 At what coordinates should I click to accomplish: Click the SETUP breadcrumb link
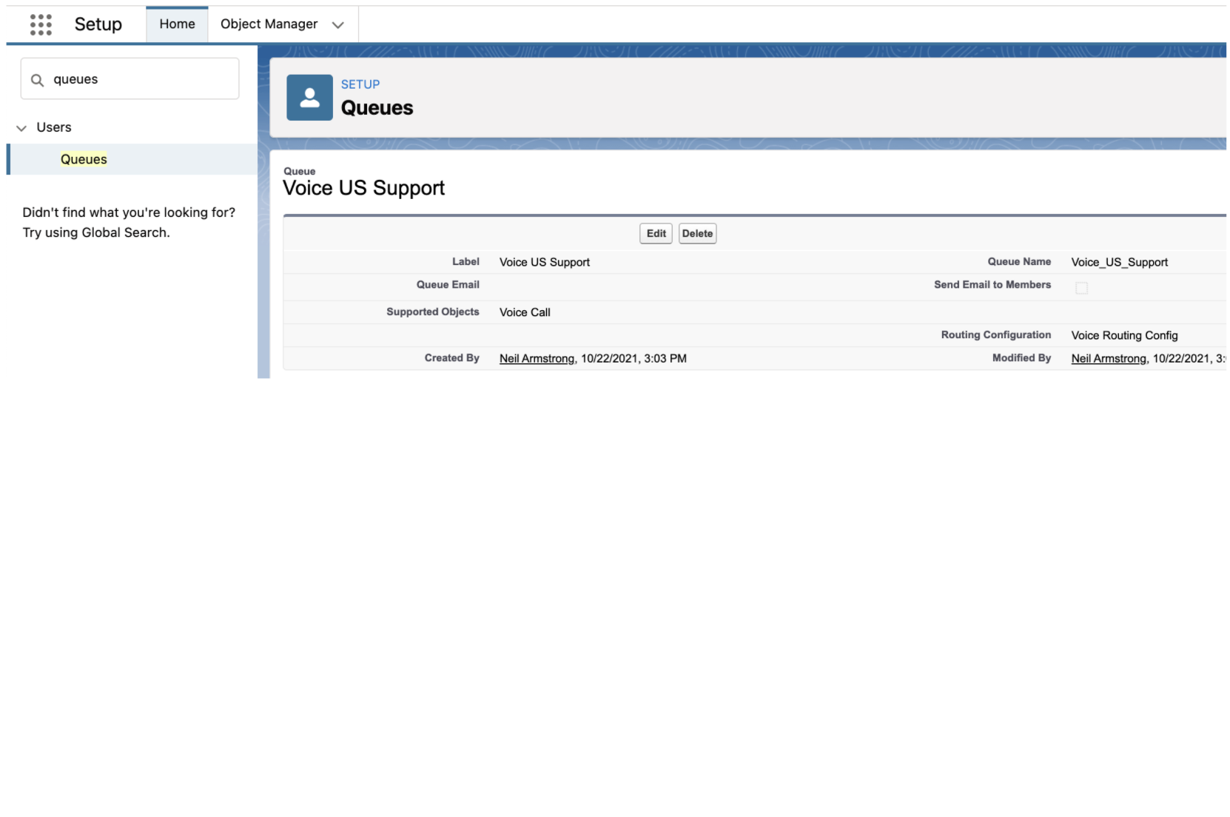[360, 84]
